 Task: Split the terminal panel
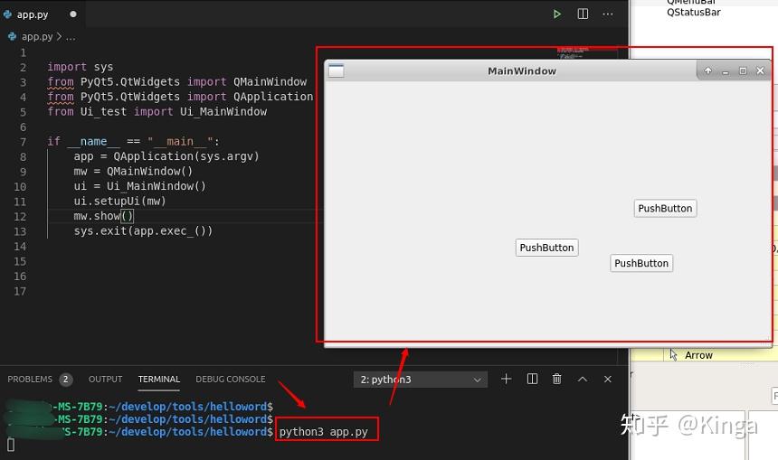point(532,380)
